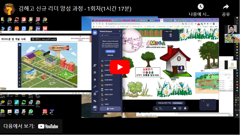Click Jay video tile at bottom right
The height and width of the screenshot is (135, 240).
(208, 104)
